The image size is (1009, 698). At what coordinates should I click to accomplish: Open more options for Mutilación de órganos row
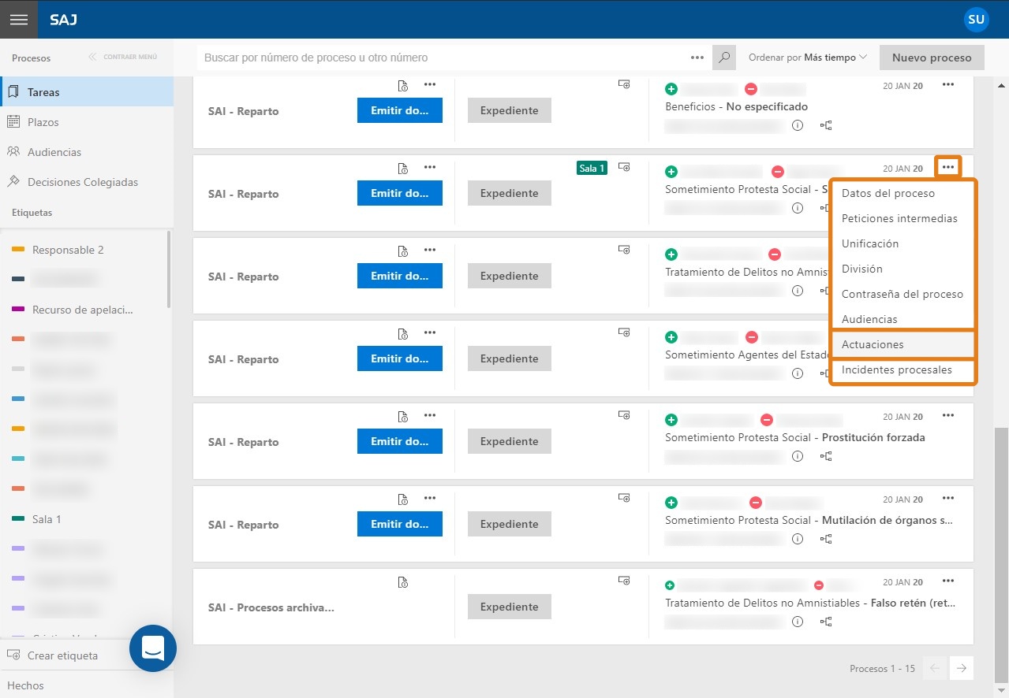[948, 498]
